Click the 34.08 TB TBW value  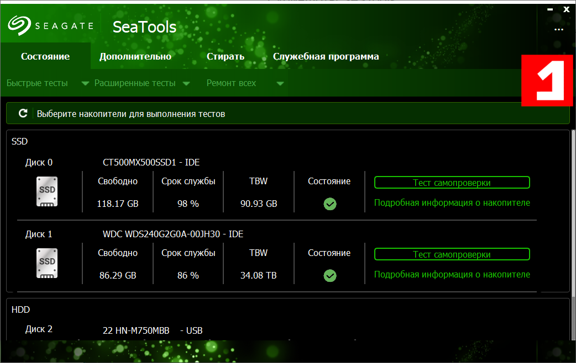point(259,276)
